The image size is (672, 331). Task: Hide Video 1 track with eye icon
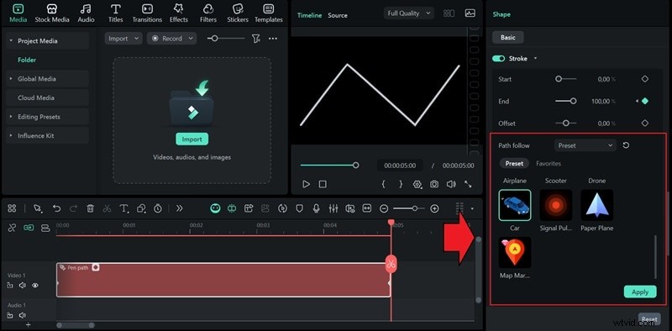35,285
